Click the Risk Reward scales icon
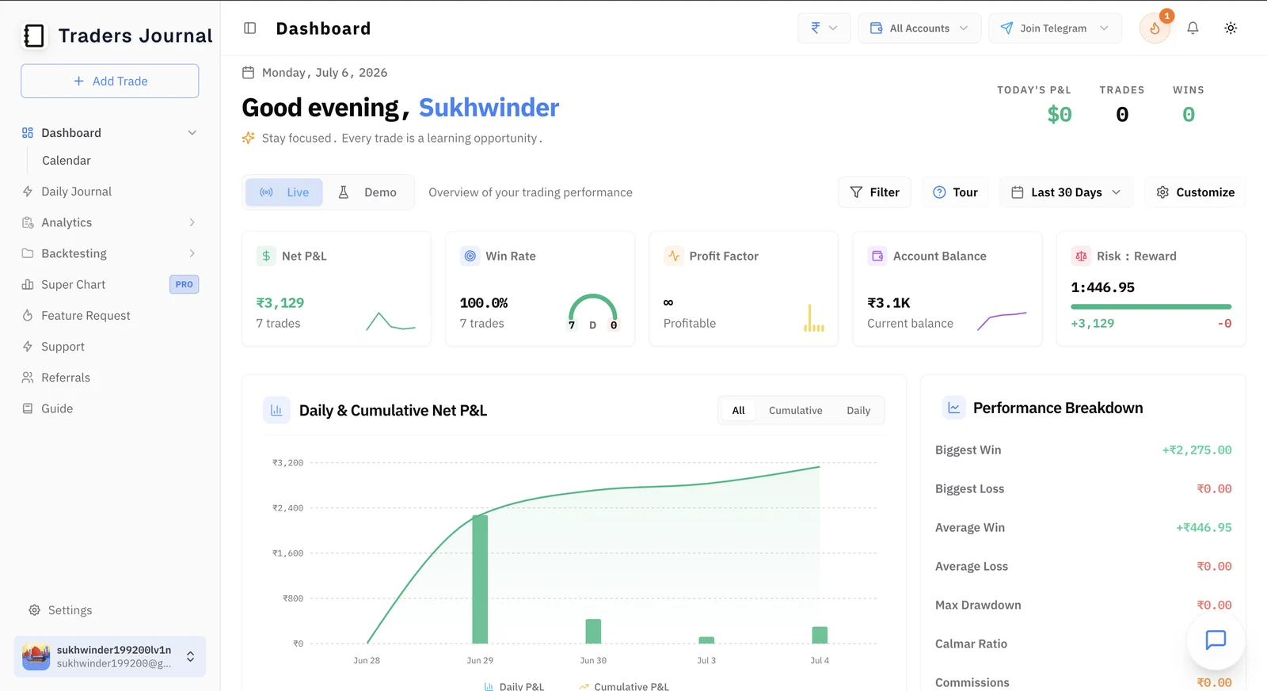This screenshot has width=1267, height=691. click(1081, 256)
